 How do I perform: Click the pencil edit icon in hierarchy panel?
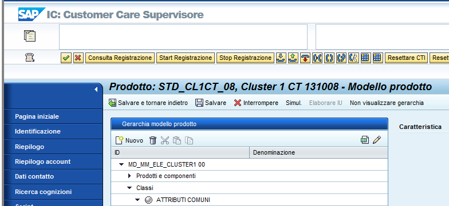click(377, 139)
